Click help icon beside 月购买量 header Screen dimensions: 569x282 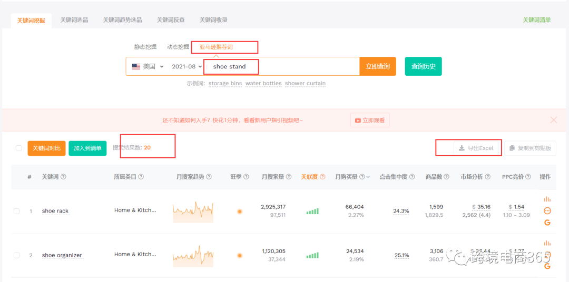pos(362,177)
